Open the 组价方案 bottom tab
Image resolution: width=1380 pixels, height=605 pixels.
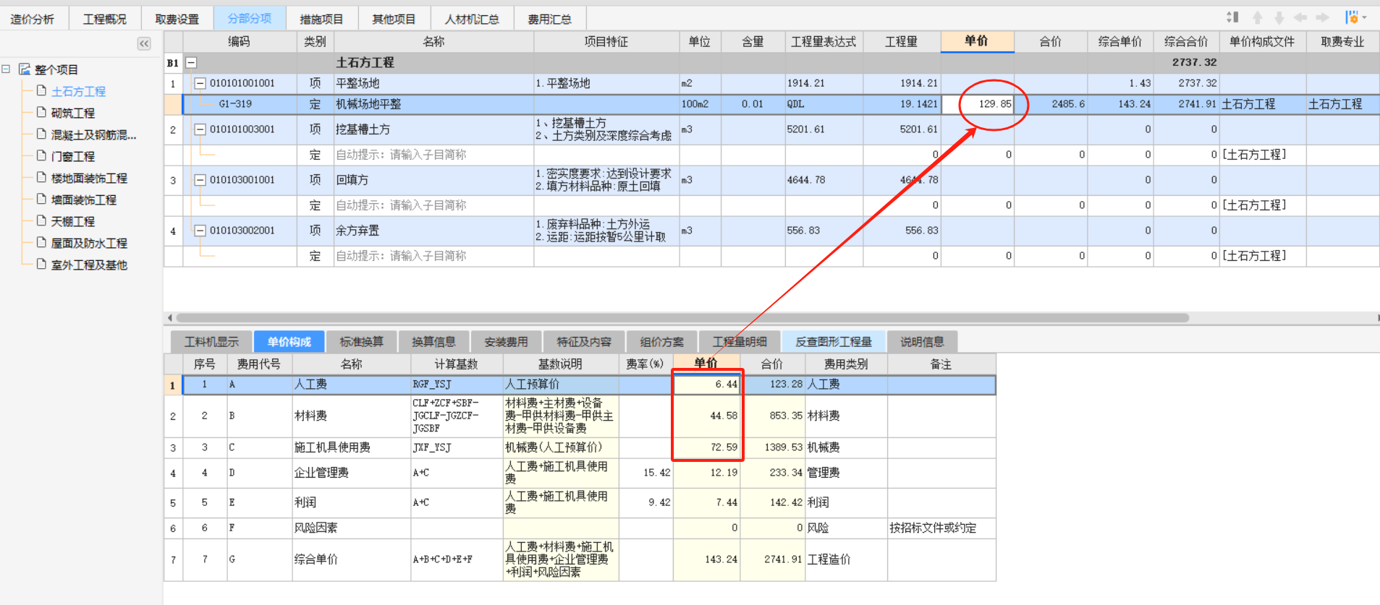pos(662,341)
